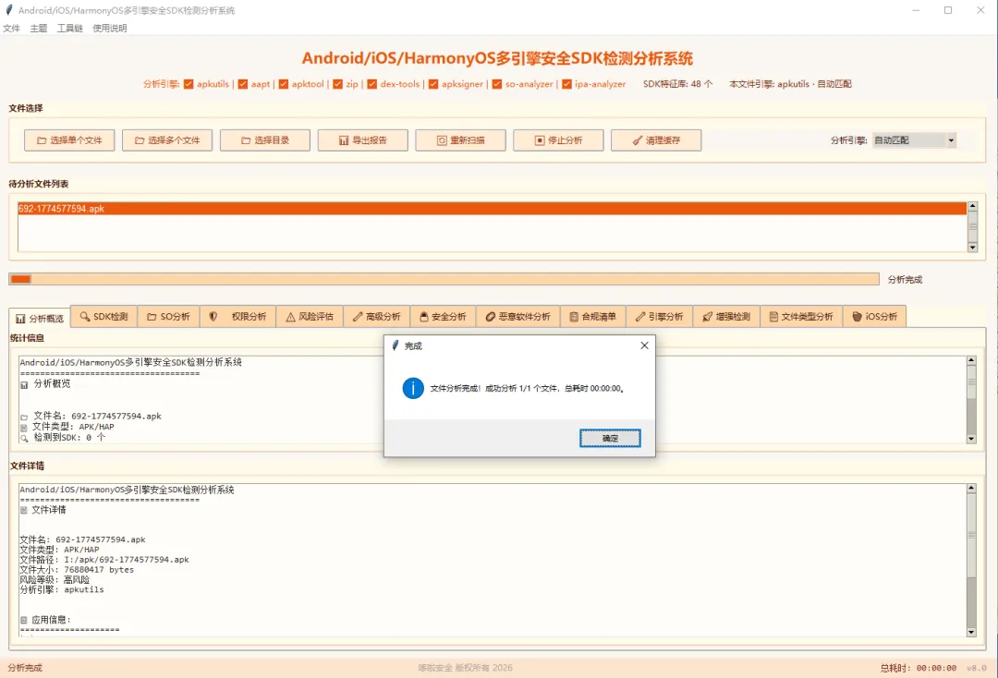Click the orange analysis progress bar
Image resolution: width=998 pixels, height=678 pixels.
coord(444,279)
